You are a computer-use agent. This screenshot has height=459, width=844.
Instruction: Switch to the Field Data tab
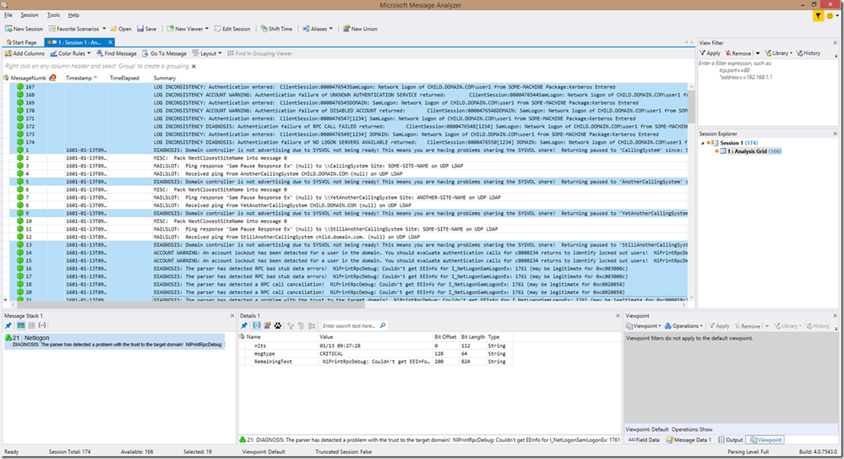645,440
